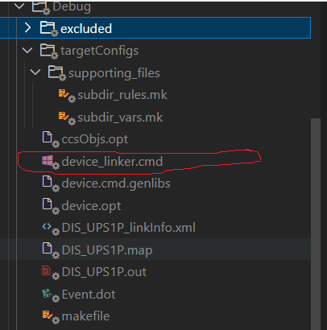Click the excluded folder icon
This screenshot has width=327, height=330.
[48, 28]
